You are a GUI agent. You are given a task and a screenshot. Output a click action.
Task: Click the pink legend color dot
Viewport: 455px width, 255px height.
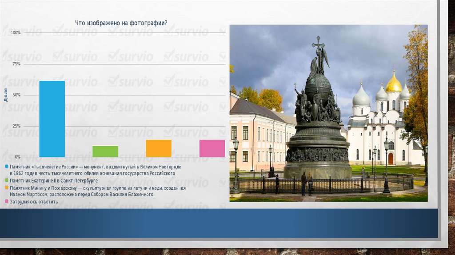[7, 202]
